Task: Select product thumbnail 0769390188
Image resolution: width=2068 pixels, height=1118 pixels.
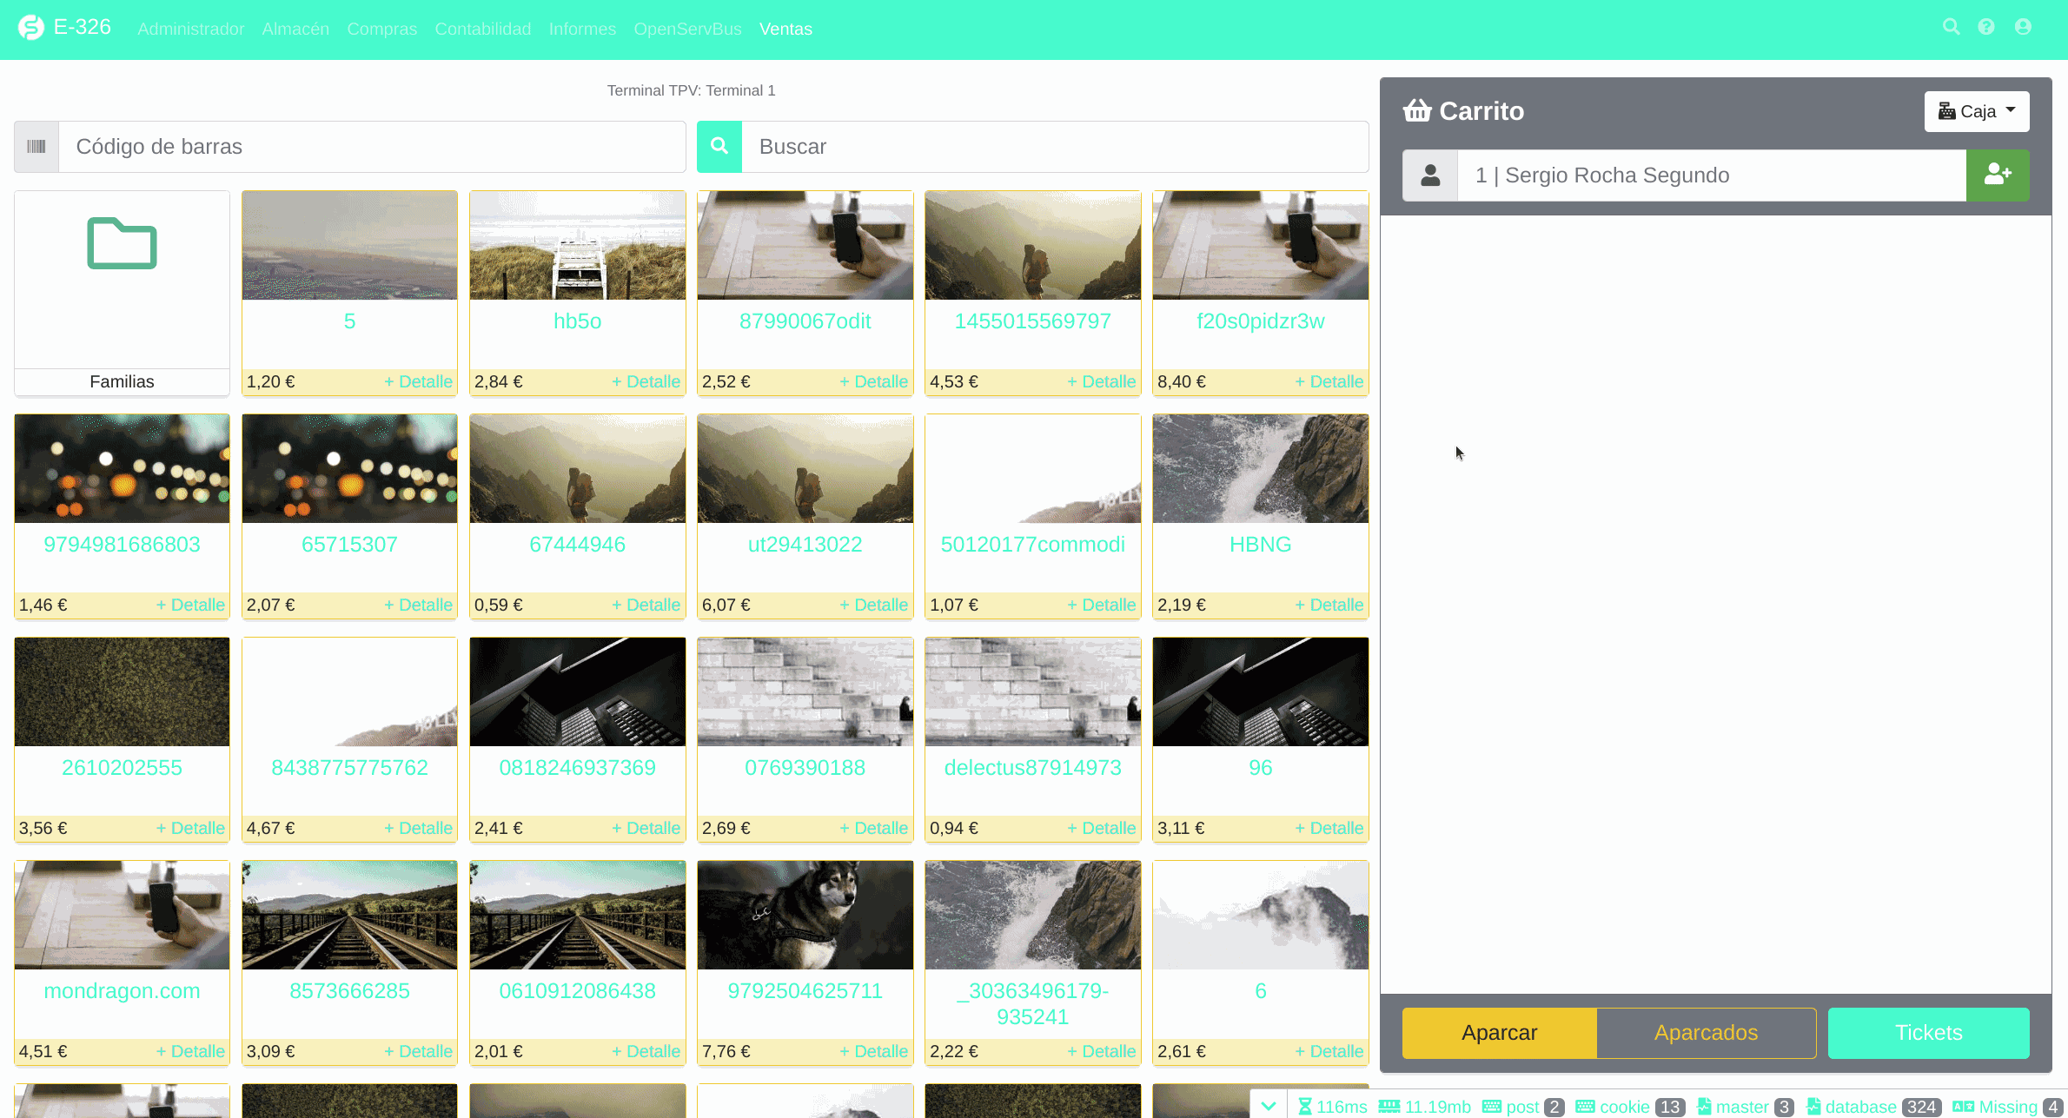Action: [805, 692]
